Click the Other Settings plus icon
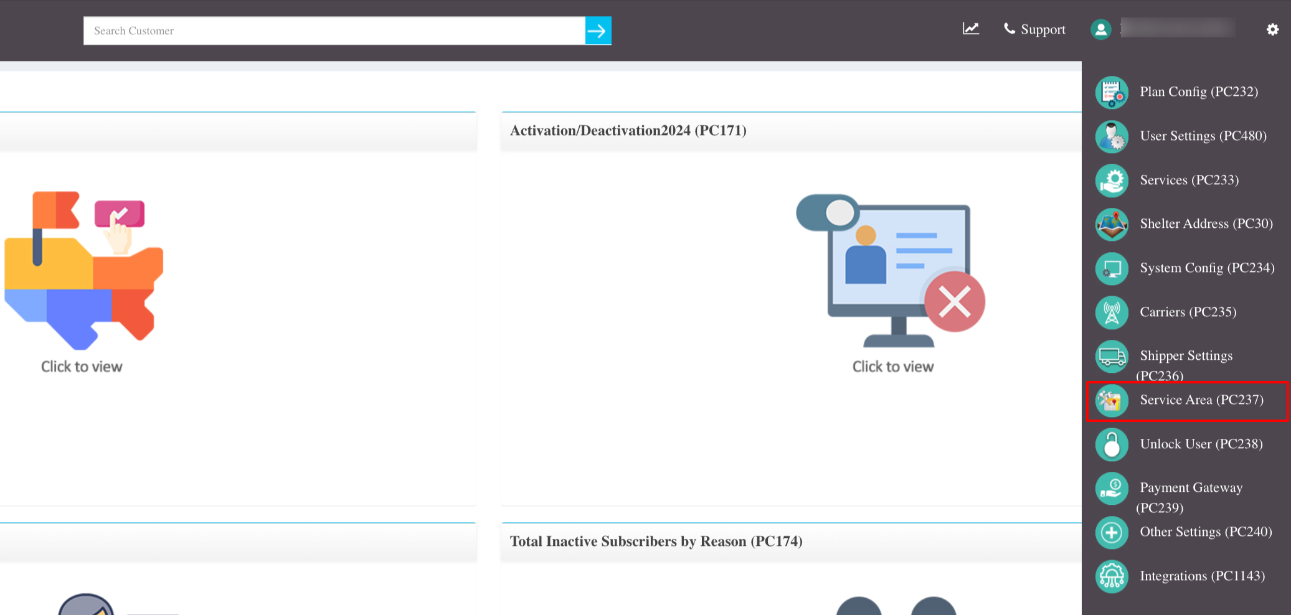 point(1112,532)
